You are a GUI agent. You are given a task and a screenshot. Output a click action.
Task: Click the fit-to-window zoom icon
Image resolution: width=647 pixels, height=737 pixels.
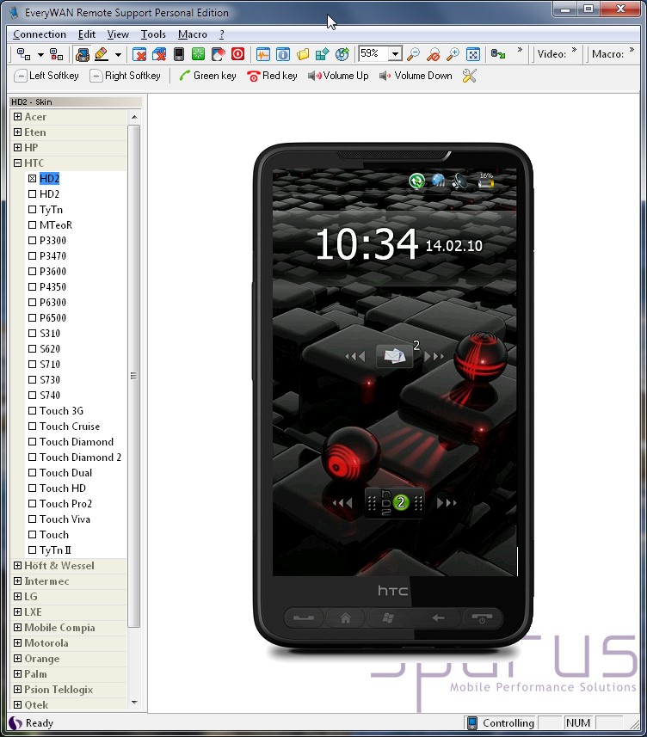tap(472, 54)
